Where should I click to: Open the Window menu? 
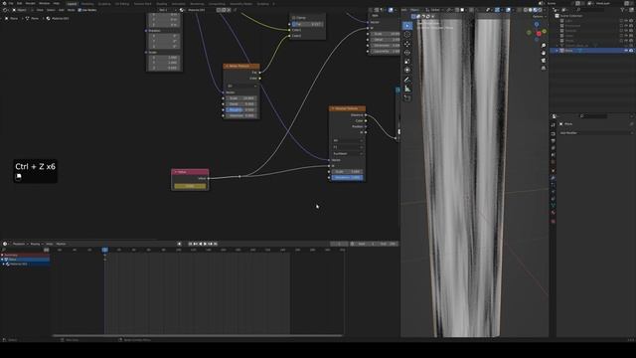click(44, 3)
